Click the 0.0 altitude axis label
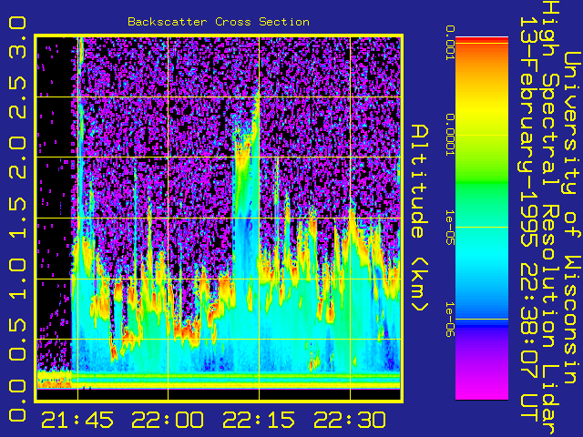The width and height of the screenshot is (583, 437). coord(17,400)
